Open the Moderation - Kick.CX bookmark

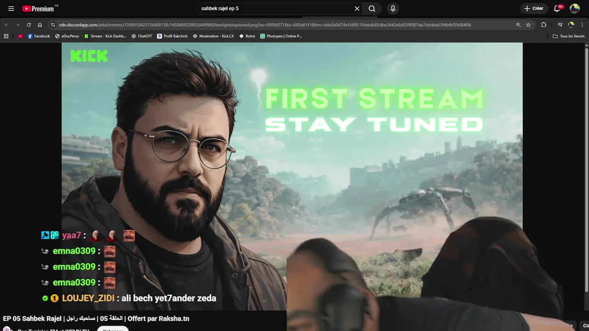point(214,36)
